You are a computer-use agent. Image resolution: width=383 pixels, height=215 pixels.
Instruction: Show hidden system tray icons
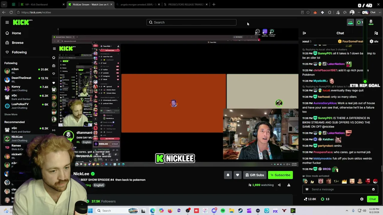347,211
